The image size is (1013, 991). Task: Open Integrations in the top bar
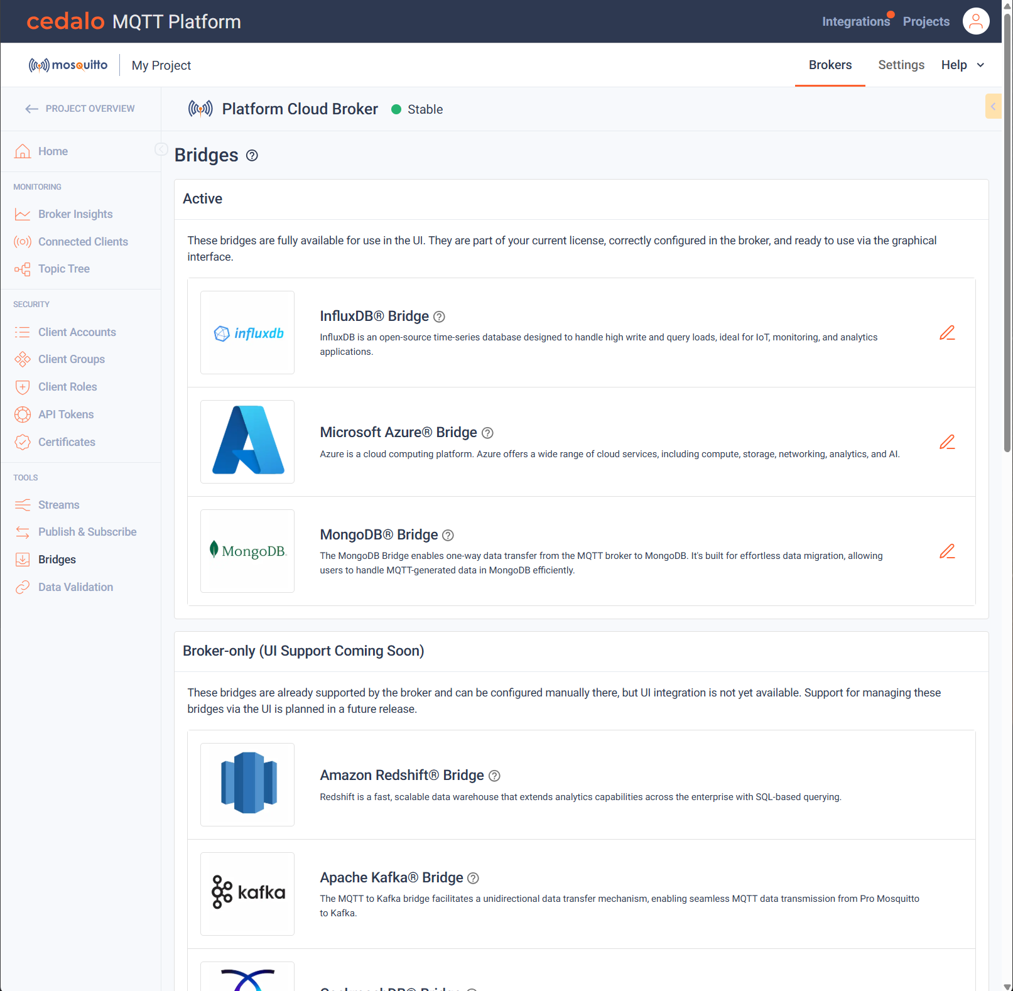pos(856,21)
